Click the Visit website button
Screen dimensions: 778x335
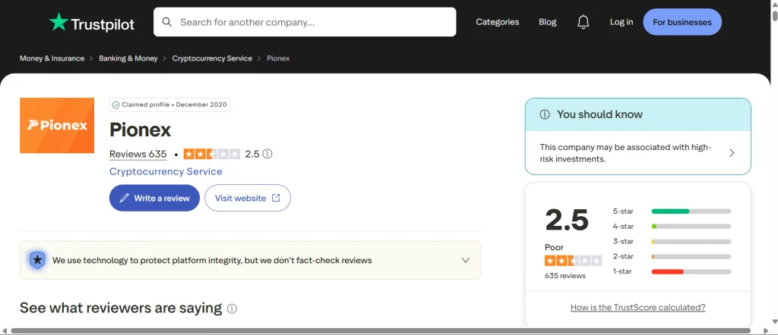click(248, 198)
